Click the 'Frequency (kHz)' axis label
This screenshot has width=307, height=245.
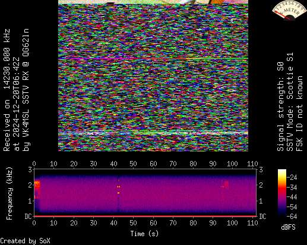pyautogui.click(x=10, y=194)
